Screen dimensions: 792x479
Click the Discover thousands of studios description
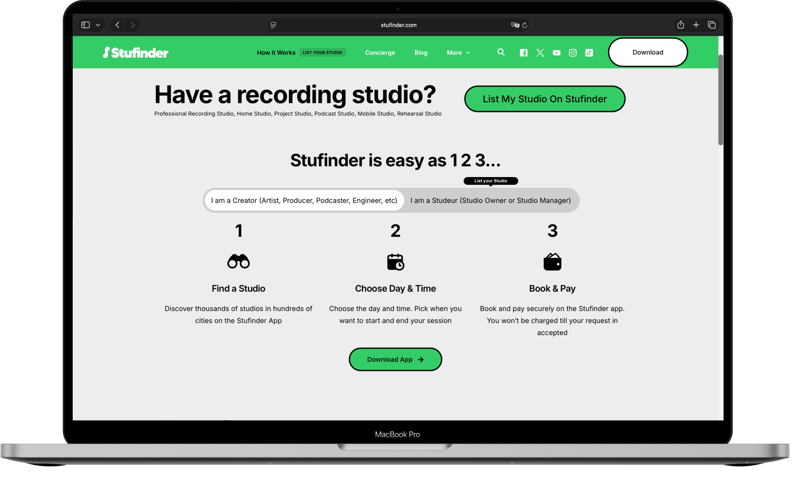(x=239, y=315)
